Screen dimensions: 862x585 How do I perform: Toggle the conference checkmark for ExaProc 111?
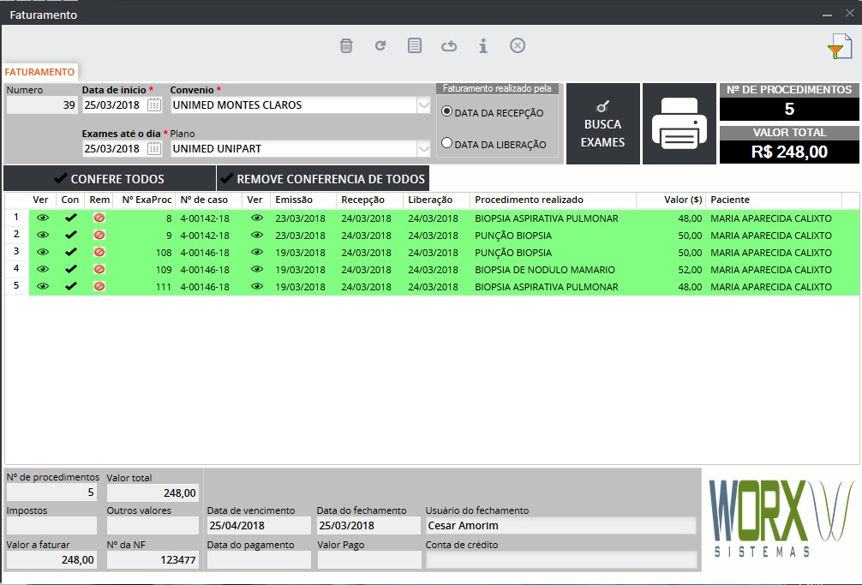click(x=71, y=286)
